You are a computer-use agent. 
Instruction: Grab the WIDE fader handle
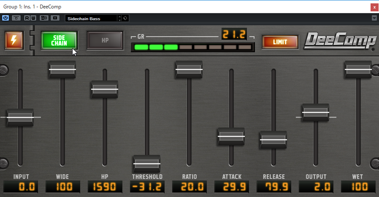pos(62,69)
